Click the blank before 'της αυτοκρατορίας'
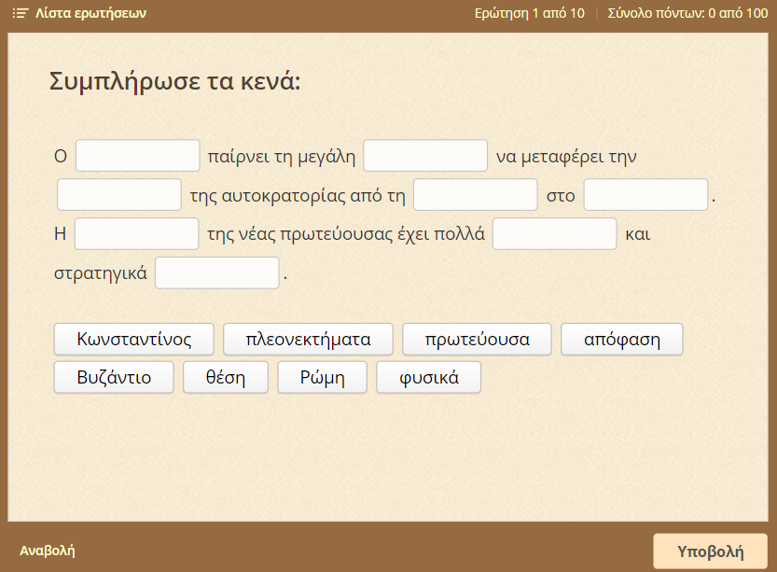 (x=119, y=195)
